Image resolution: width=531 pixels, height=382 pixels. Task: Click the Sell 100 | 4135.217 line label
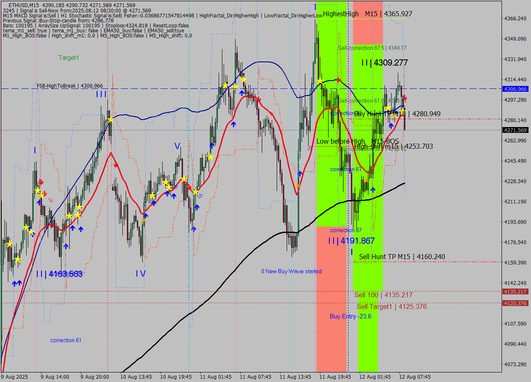point(384,295)
